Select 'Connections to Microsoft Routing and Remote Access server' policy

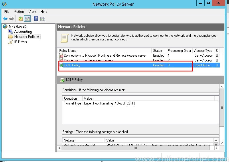pos(105,55)
